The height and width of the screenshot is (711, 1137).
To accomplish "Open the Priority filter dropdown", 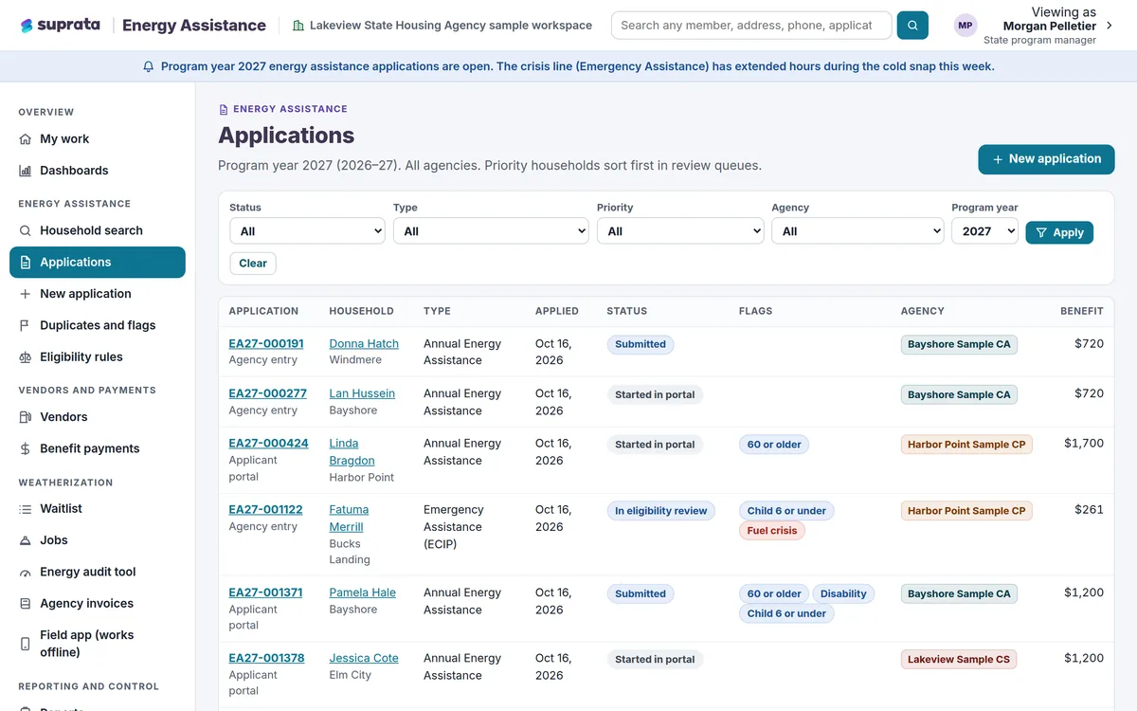I will pos(680,231).
